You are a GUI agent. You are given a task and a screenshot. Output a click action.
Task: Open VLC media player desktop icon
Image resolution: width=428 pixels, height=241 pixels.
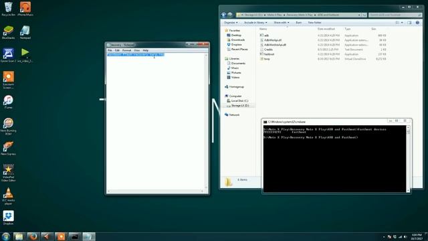coord(8,196)
